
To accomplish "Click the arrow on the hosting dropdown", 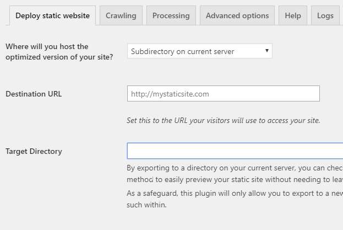I will (x=267, y=51).
